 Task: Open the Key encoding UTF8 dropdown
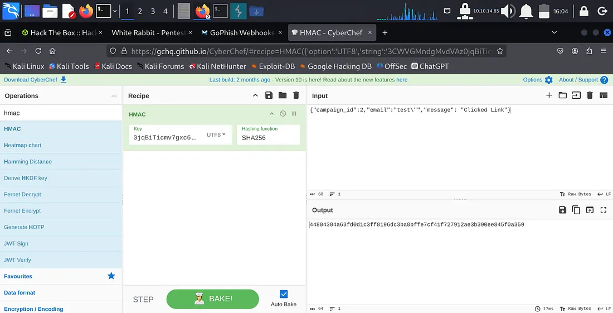tap(216, 134)
